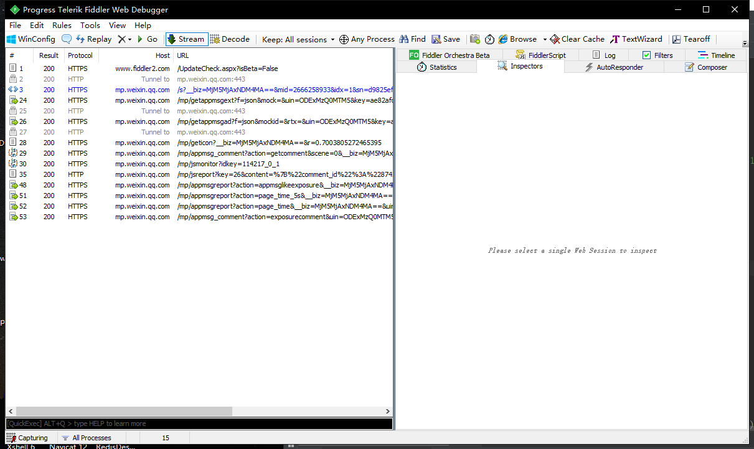Switch to the AutoResponder tab
This screenshot has height=449, width=754.
tap(614, 67)
